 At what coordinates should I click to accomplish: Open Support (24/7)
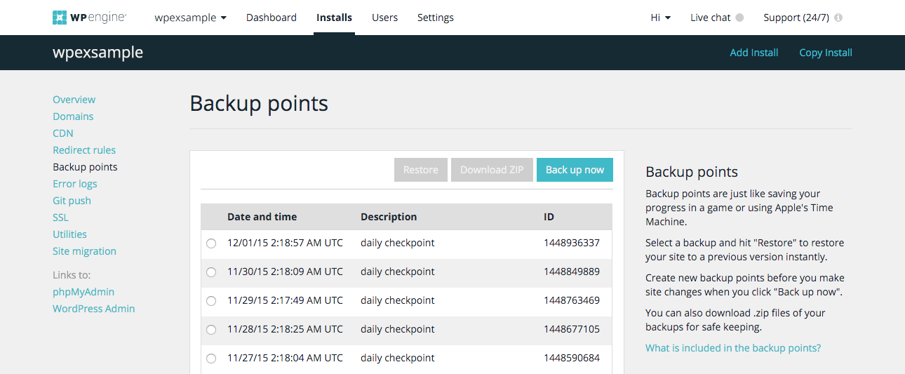[796, 18]
